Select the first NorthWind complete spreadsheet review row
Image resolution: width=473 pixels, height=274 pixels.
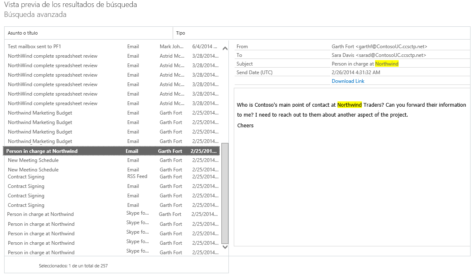coord(52,56)
